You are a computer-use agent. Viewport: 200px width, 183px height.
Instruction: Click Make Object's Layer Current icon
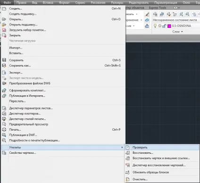click(x=162, y=14)
